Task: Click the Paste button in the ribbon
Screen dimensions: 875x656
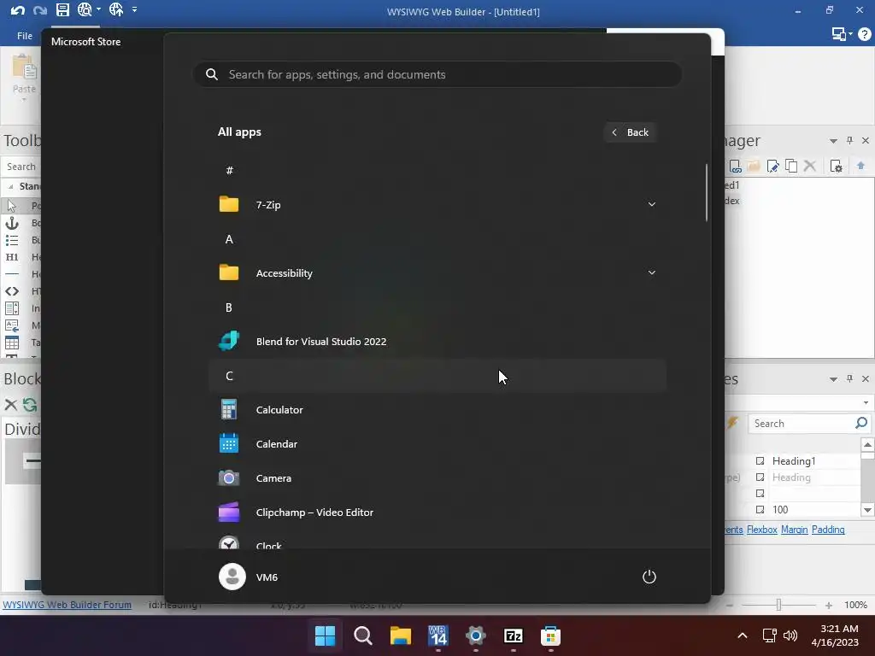Action: [24, 77]
